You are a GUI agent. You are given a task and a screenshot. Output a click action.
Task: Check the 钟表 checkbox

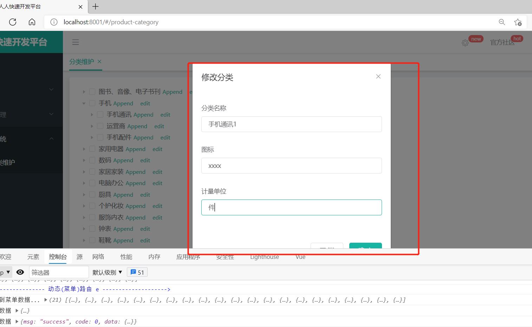[92, 229]
